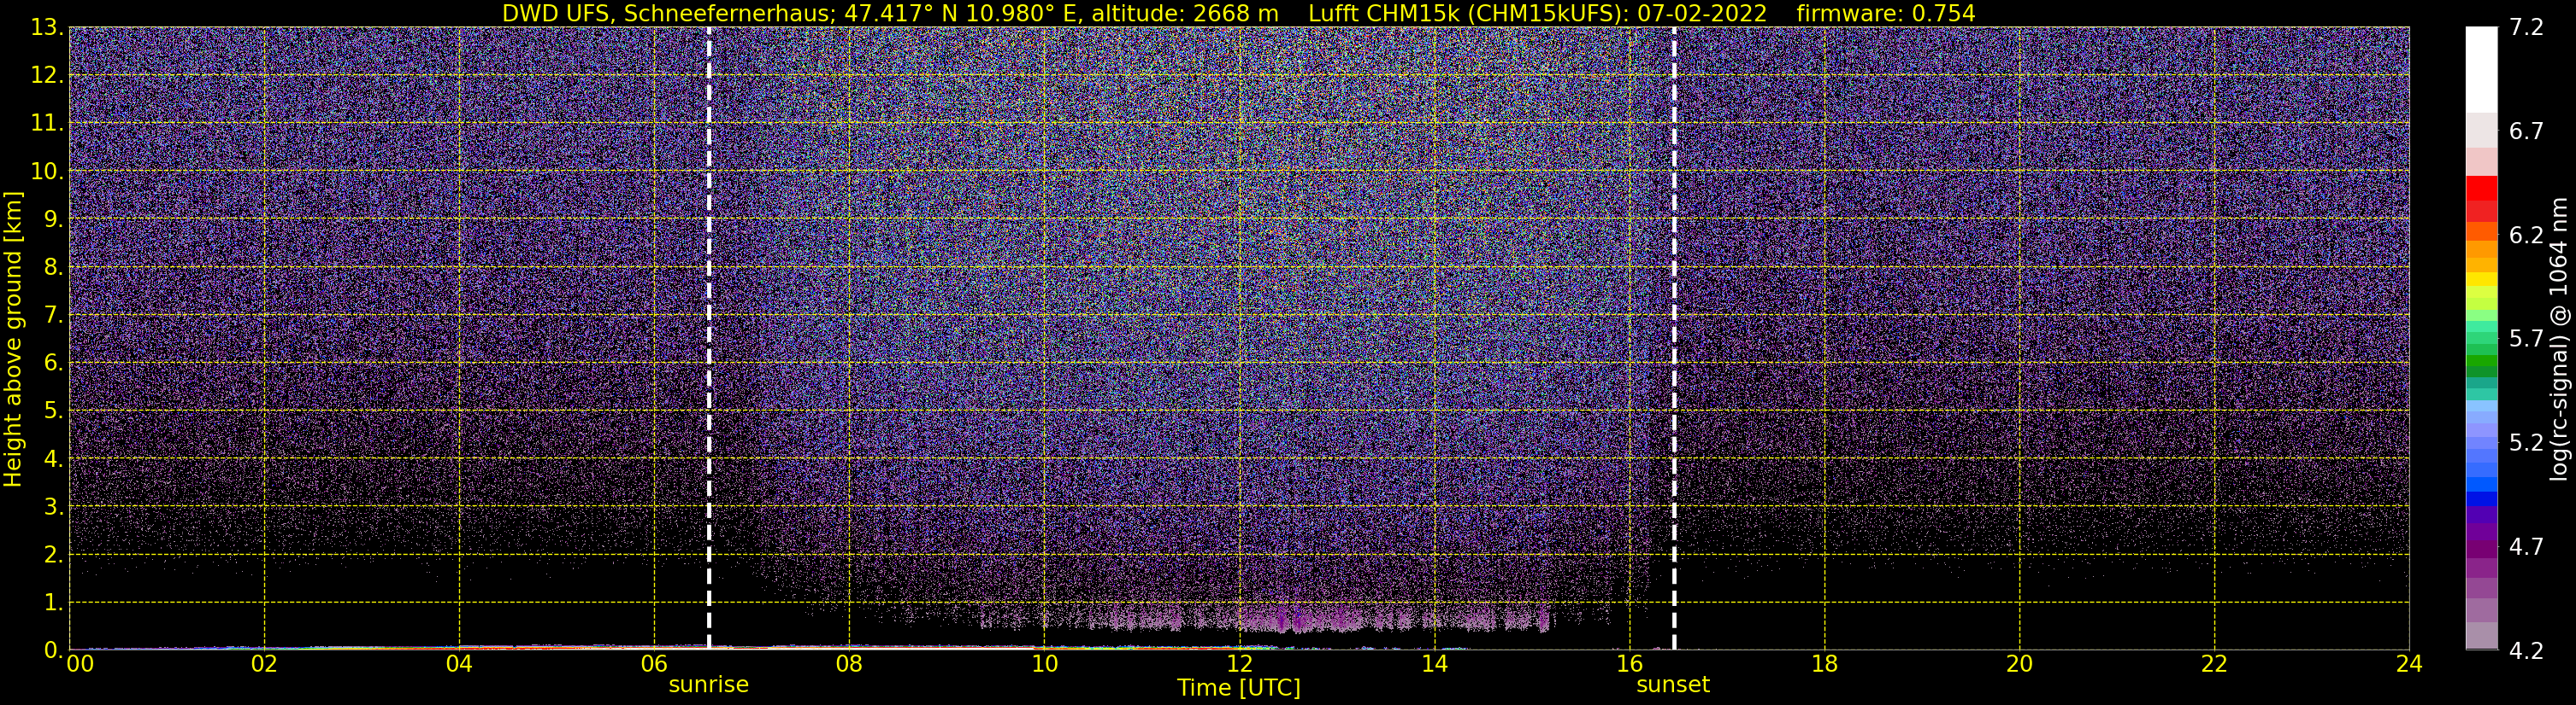The height and width of the screenshot is (705, 2576).
Task: Click the white top segment of the colorbar
Action: pos(2481,70)
